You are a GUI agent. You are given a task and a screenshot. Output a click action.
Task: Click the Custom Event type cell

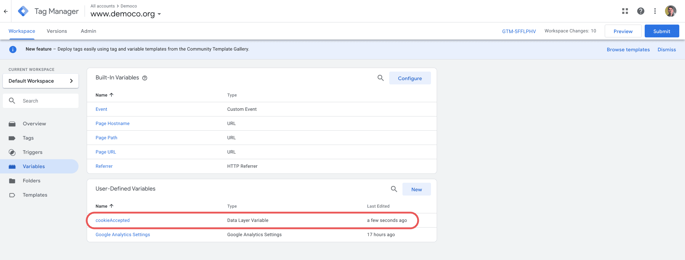coord(242,109)
